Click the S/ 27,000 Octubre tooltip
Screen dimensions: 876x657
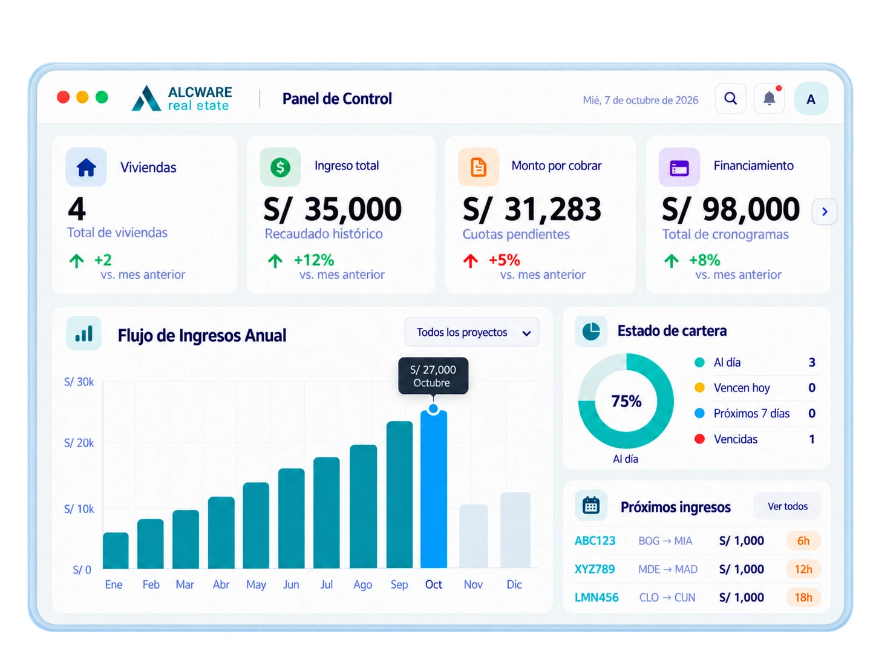(433, 376)
